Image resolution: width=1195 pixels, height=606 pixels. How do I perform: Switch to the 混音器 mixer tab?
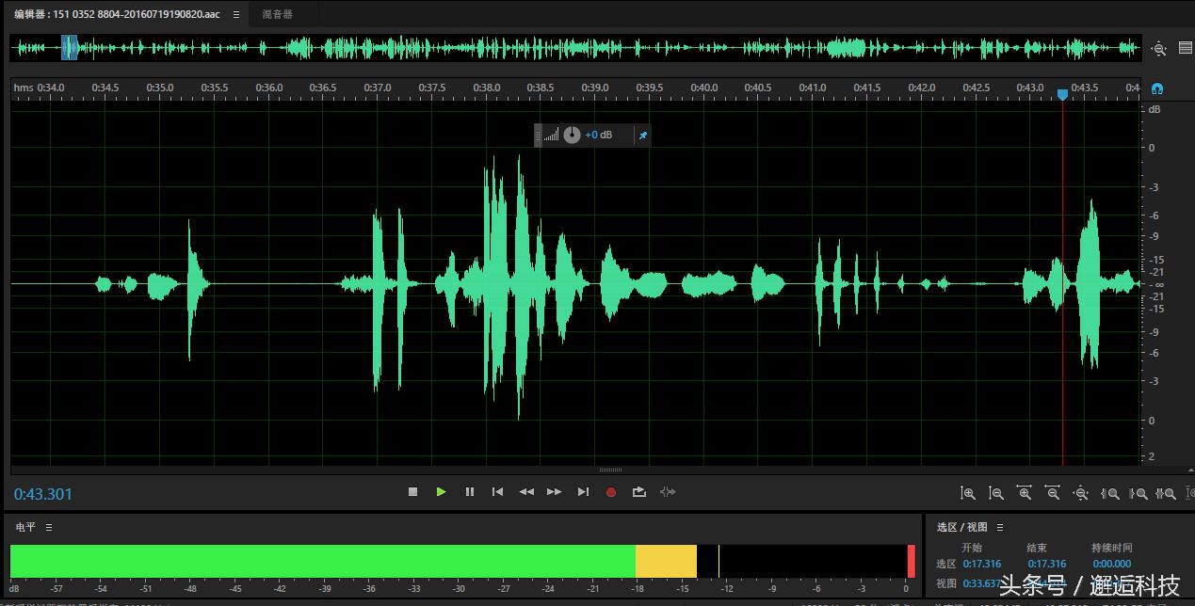[277, 14]
